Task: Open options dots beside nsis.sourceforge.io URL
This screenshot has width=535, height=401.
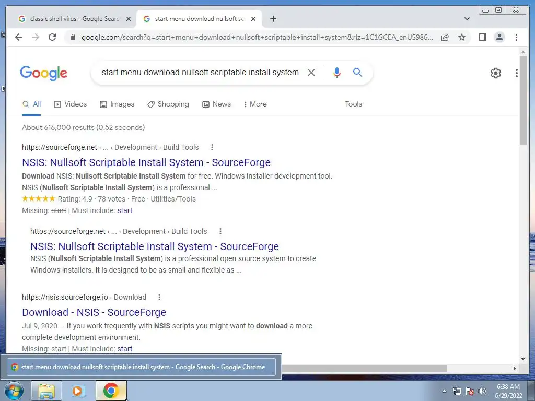Action: point(159,297)
